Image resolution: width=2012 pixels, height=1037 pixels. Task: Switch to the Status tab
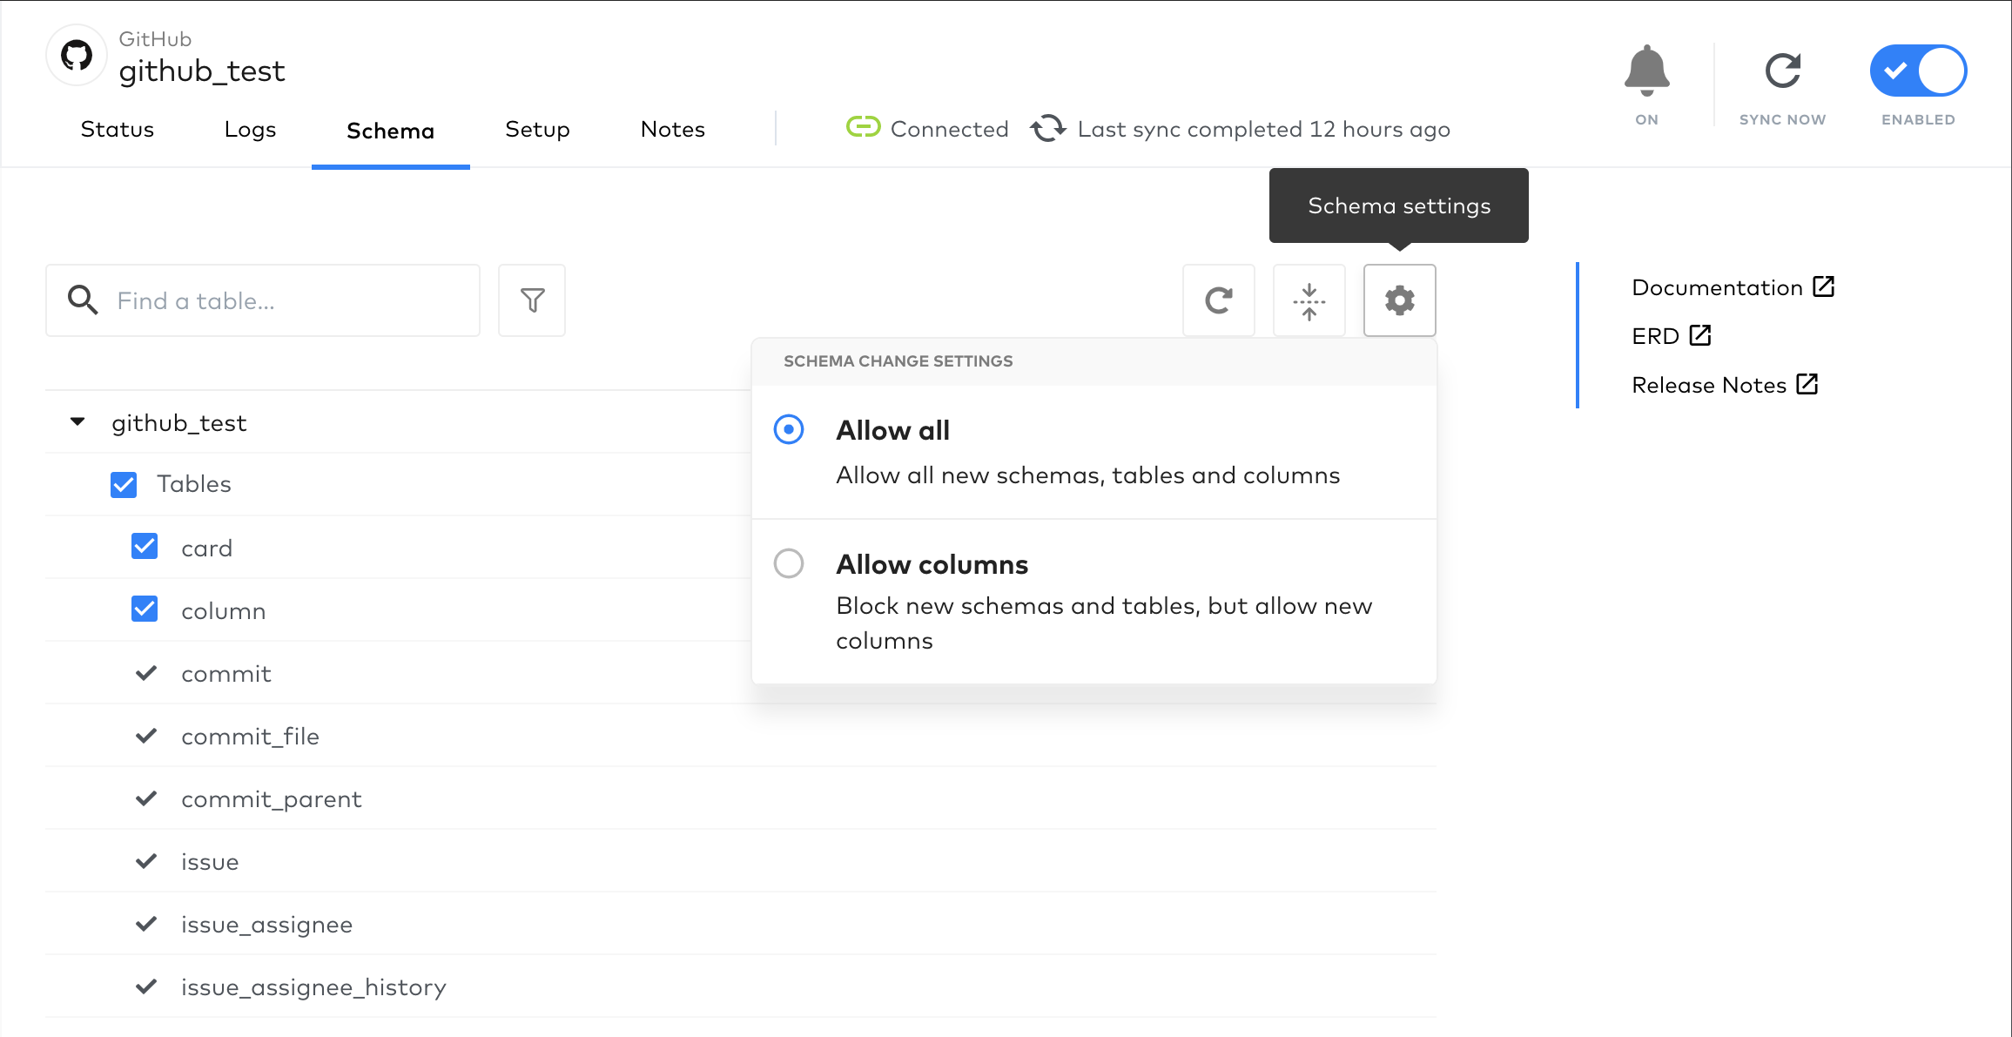(117, 128)
